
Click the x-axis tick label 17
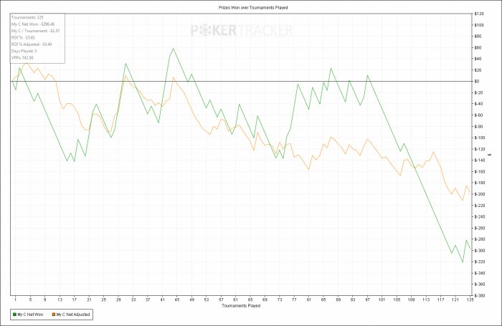click(75, 299)
